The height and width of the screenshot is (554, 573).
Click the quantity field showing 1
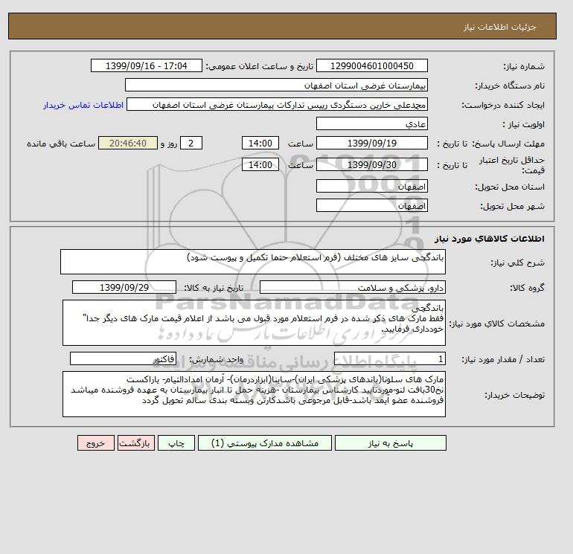(389, 359)
